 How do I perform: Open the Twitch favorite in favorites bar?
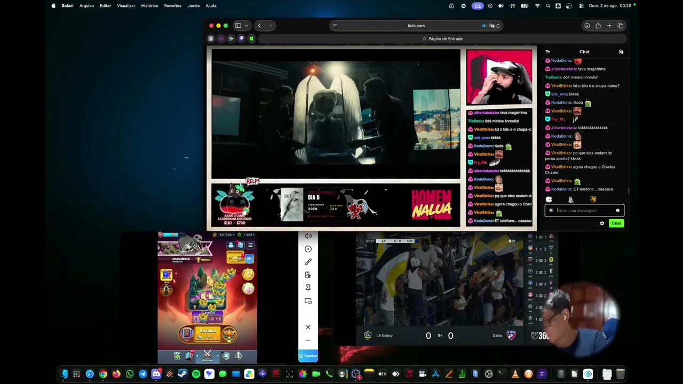point(241,38)
